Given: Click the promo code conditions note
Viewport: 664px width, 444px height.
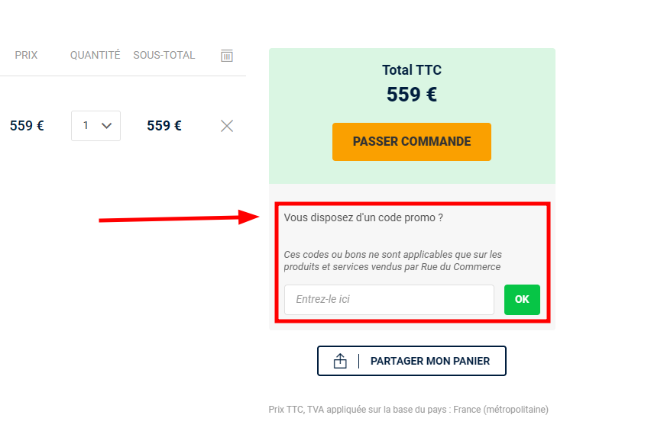Looking at the screenshot, I should (x=393, y=260).
